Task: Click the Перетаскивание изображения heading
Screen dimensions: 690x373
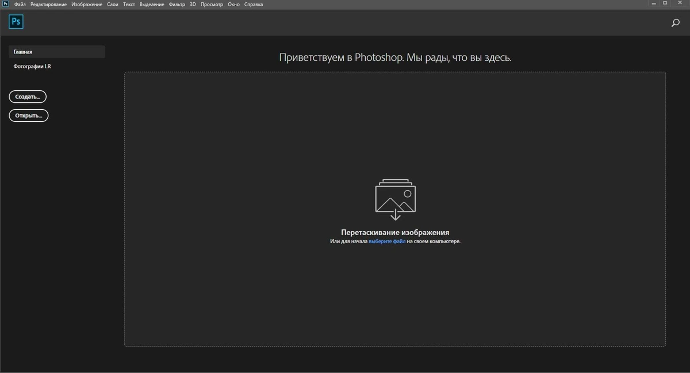Action: pos(395,232)
